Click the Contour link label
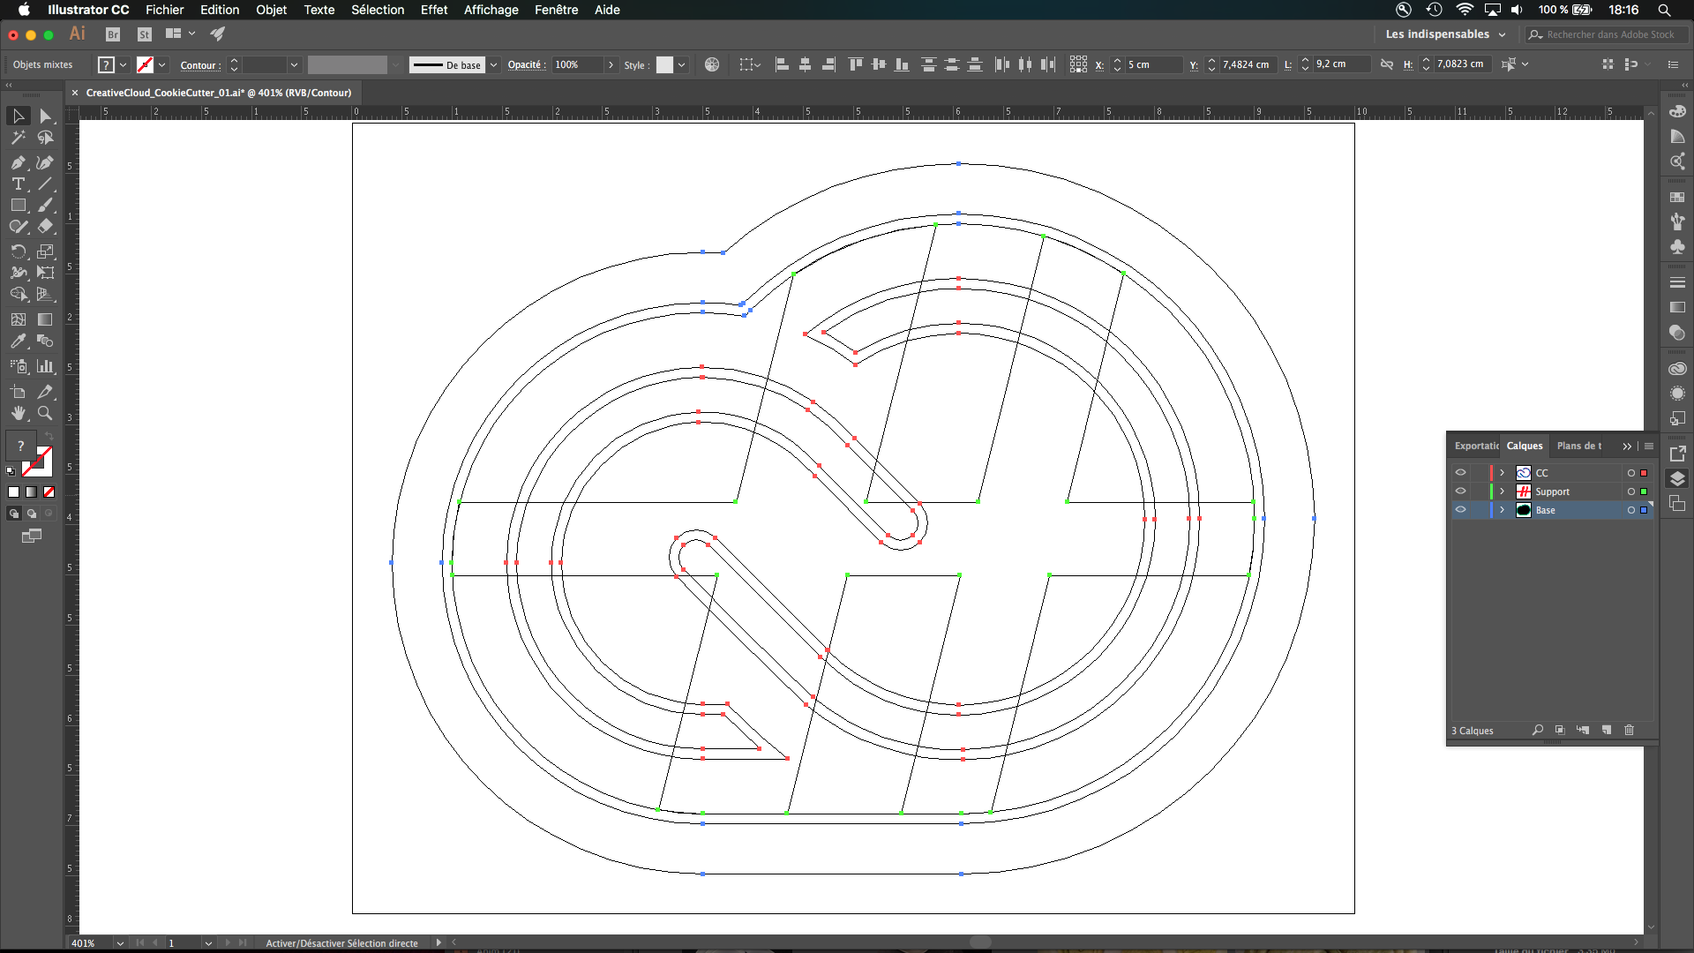This screenshot has height=953, width=1694. [x=200, y=65]
